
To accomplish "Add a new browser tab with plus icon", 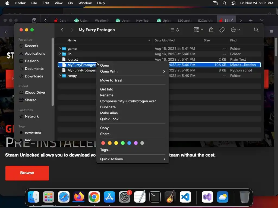I will click(x=251, y=21).
